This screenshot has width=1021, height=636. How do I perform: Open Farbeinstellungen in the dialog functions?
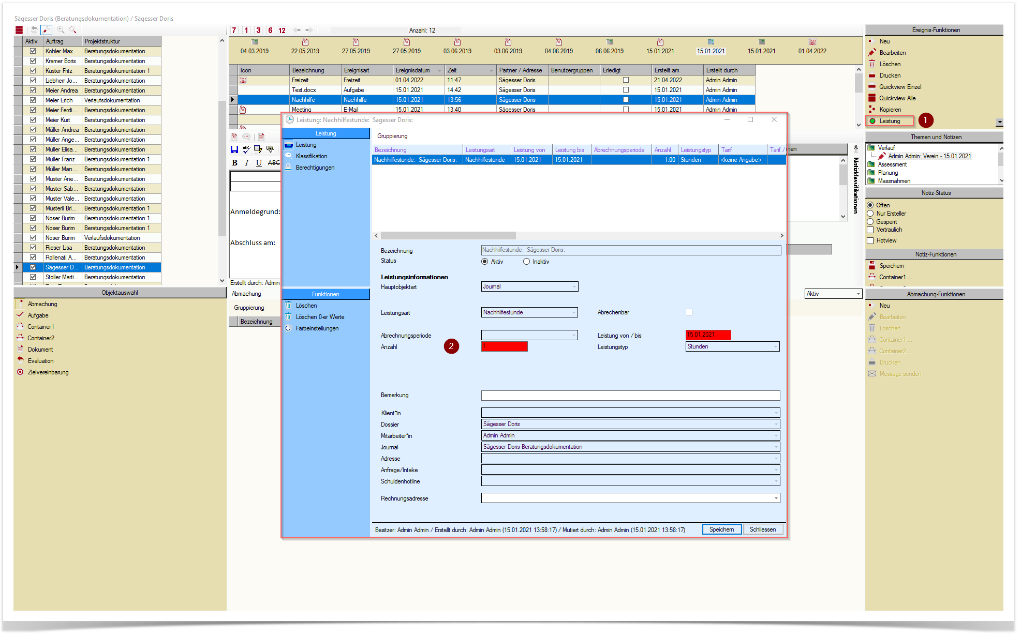(317, 328)
